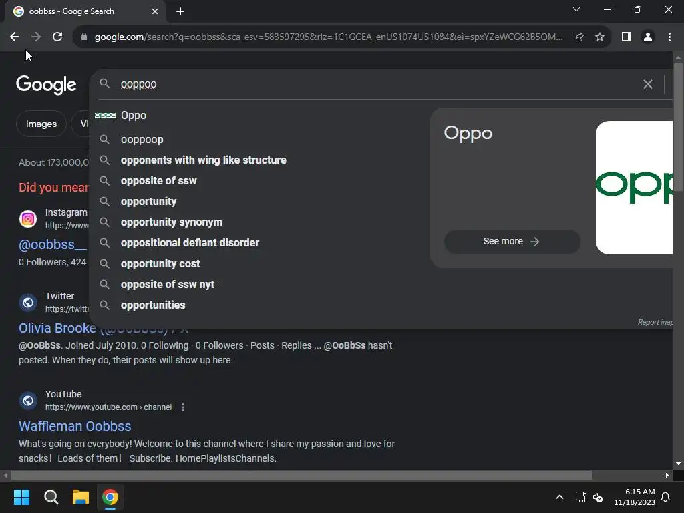Open the tab search dropdown
The width and height of the screenshot is (684, 513).
[x=576, y=9]
